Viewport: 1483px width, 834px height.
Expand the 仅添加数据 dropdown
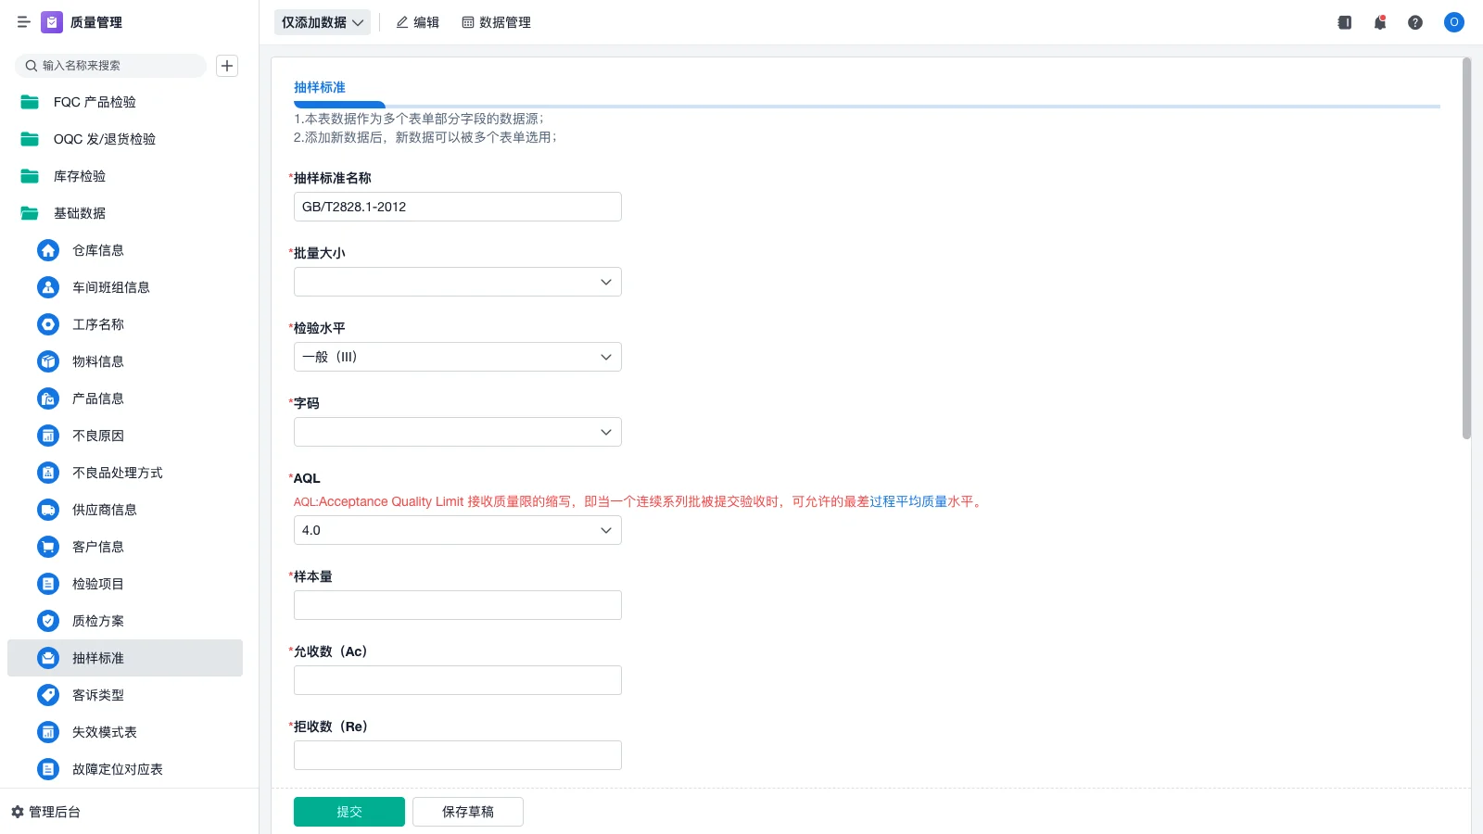pyautogui.click(x=322, y=21)
